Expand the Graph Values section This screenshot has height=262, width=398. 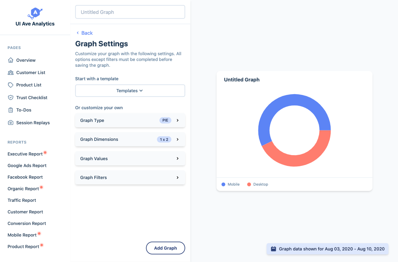[x=130, y=159]
